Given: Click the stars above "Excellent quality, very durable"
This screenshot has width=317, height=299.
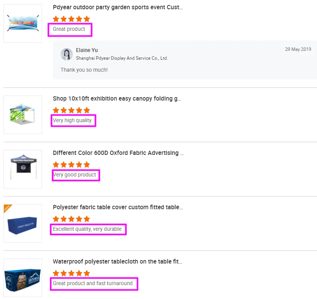Looking at the screenshot, I should (71, 219).
